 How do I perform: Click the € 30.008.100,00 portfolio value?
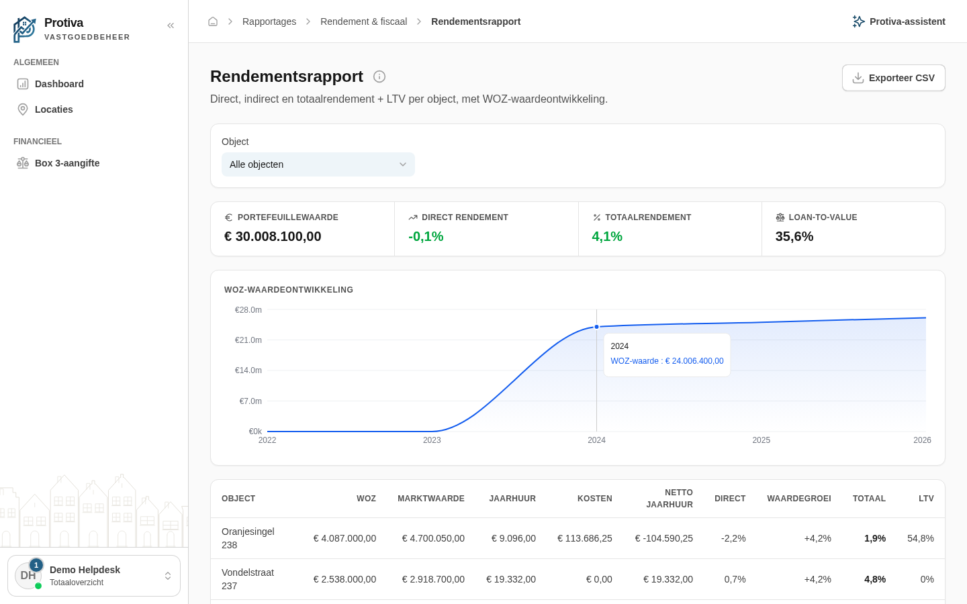pyautogui.click(x=273, y=236)
